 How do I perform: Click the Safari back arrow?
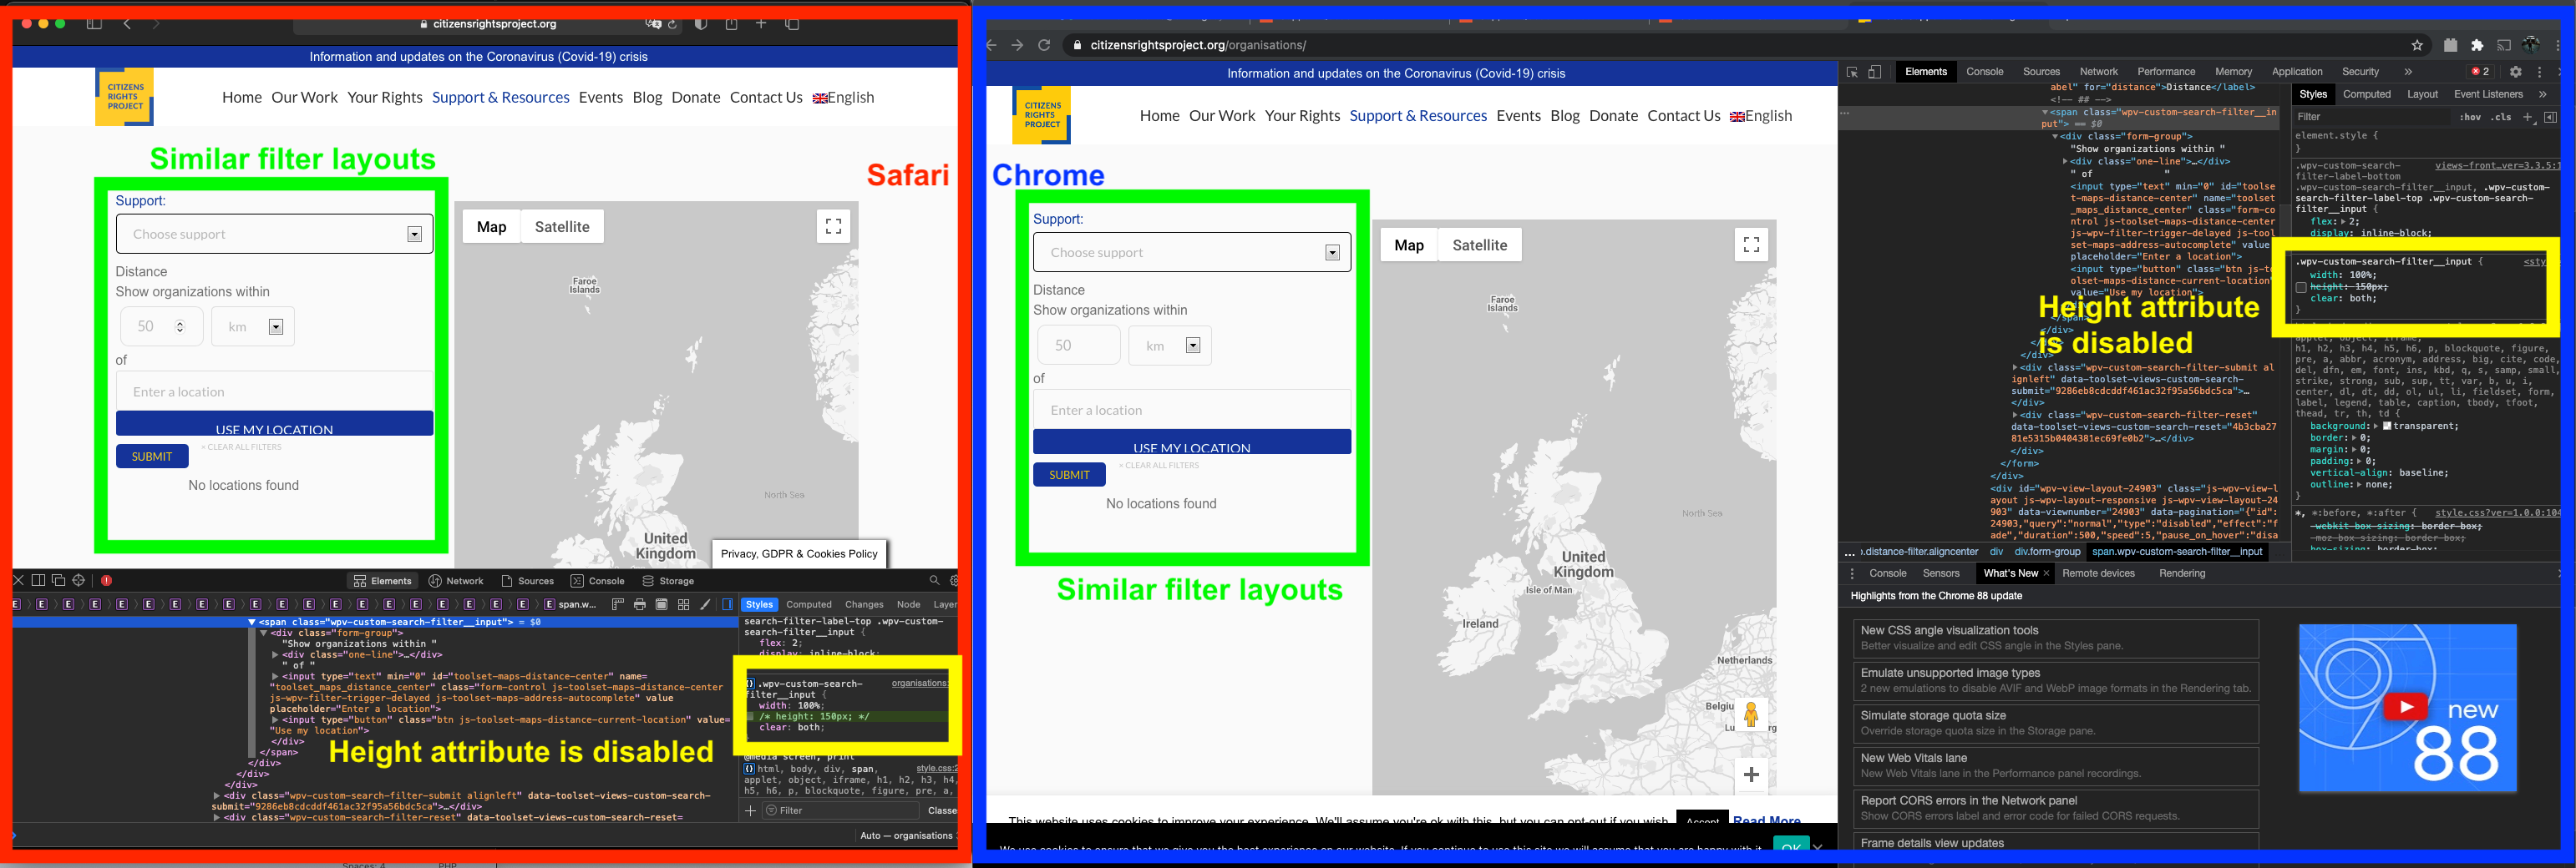pyautogui.click(x=127, y=24)
